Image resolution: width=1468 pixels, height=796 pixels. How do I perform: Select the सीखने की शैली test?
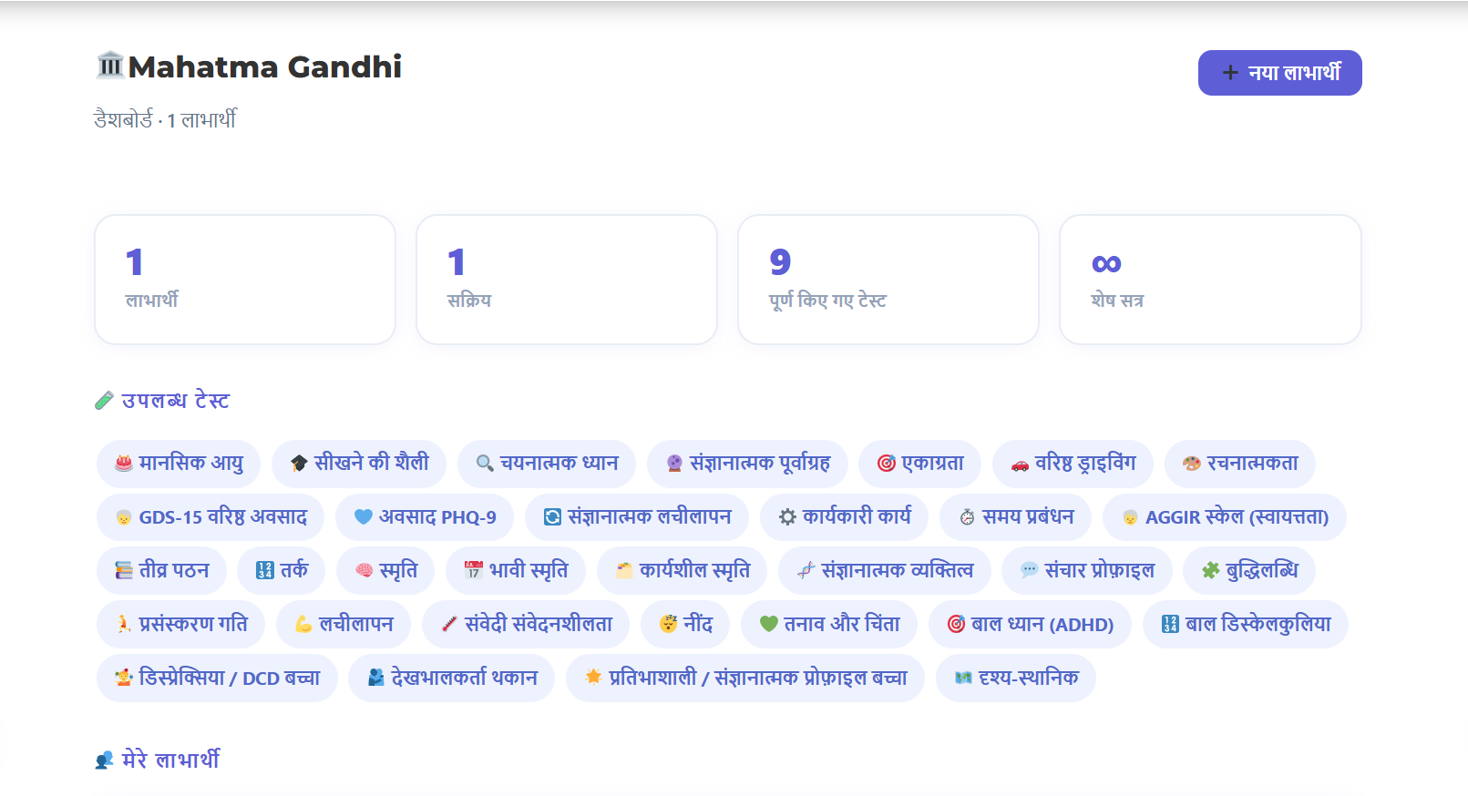[x=359, y=463]
